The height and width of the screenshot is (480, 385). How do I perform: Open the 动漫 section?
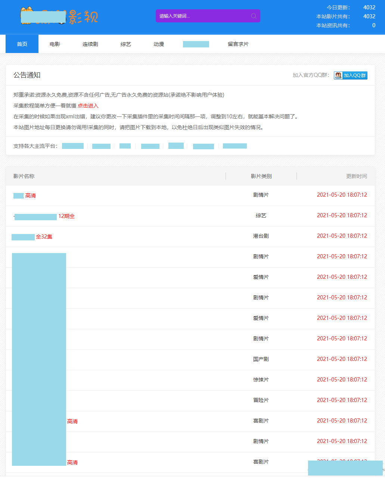[158, 44]
